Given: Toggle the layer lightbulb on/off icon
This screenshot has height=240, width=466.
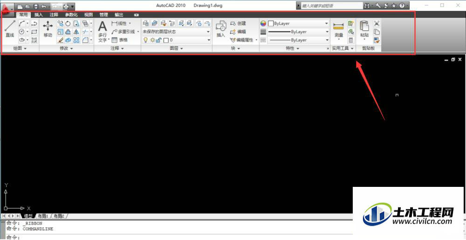Looking at the screenshot, I should point(145,40).
